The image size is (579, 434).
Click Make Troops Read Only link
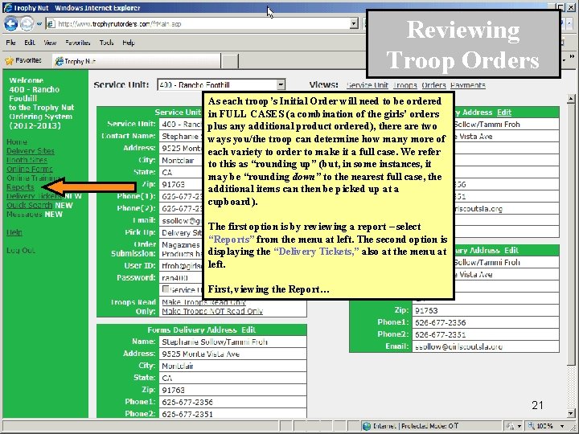click(203, 302)
